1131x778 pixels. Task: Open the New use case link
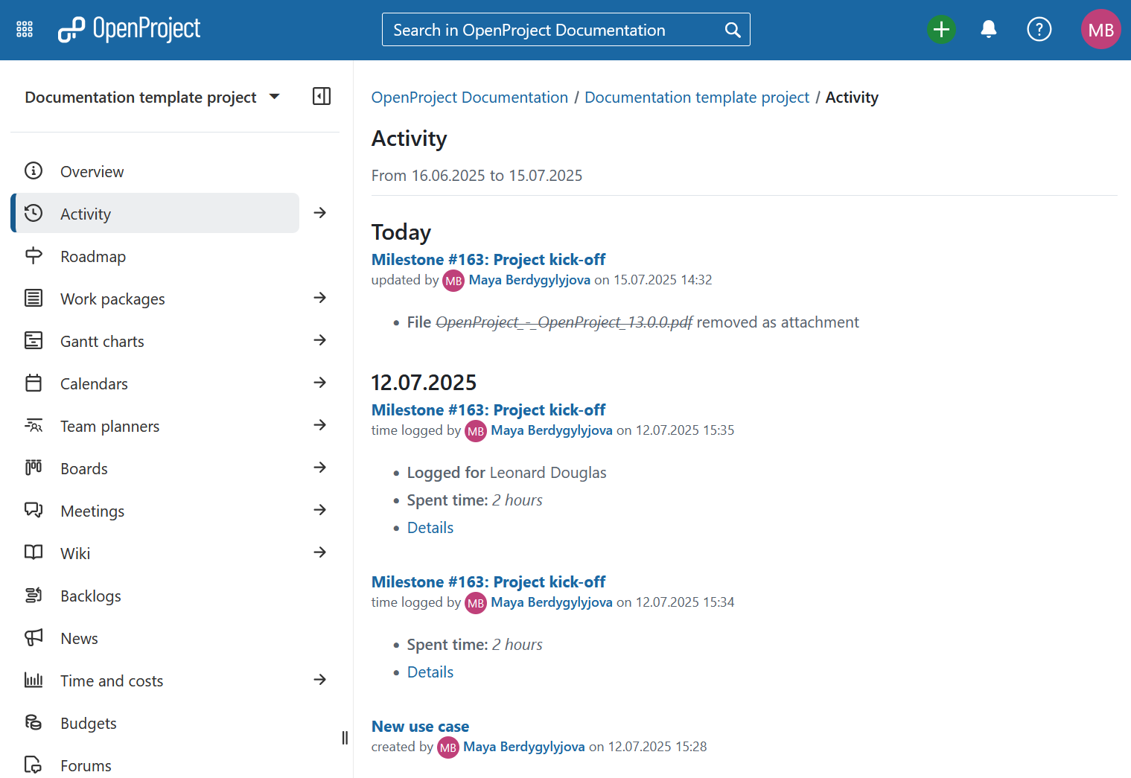click(x=420, y=726)
